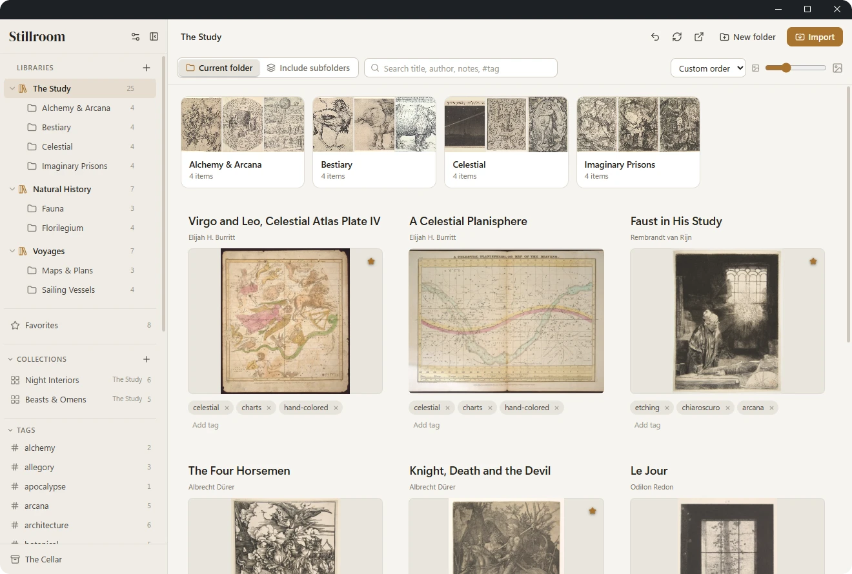Enable Include subfolders view
The width and height of the screenshot is (852, 574).
(309, 68)
